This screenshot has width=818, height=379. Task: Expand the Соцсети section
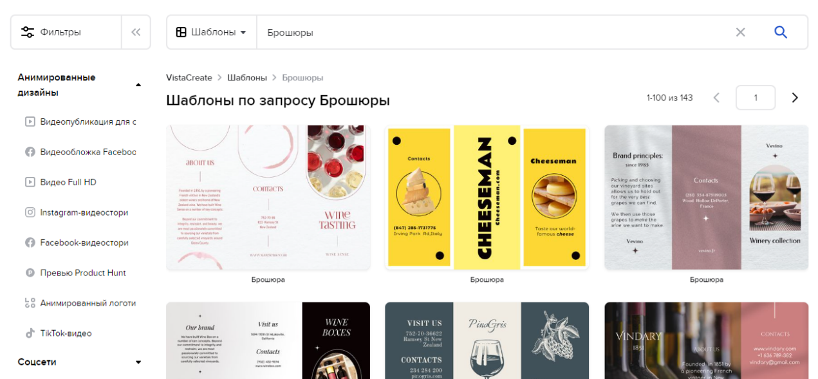(138, 362)
